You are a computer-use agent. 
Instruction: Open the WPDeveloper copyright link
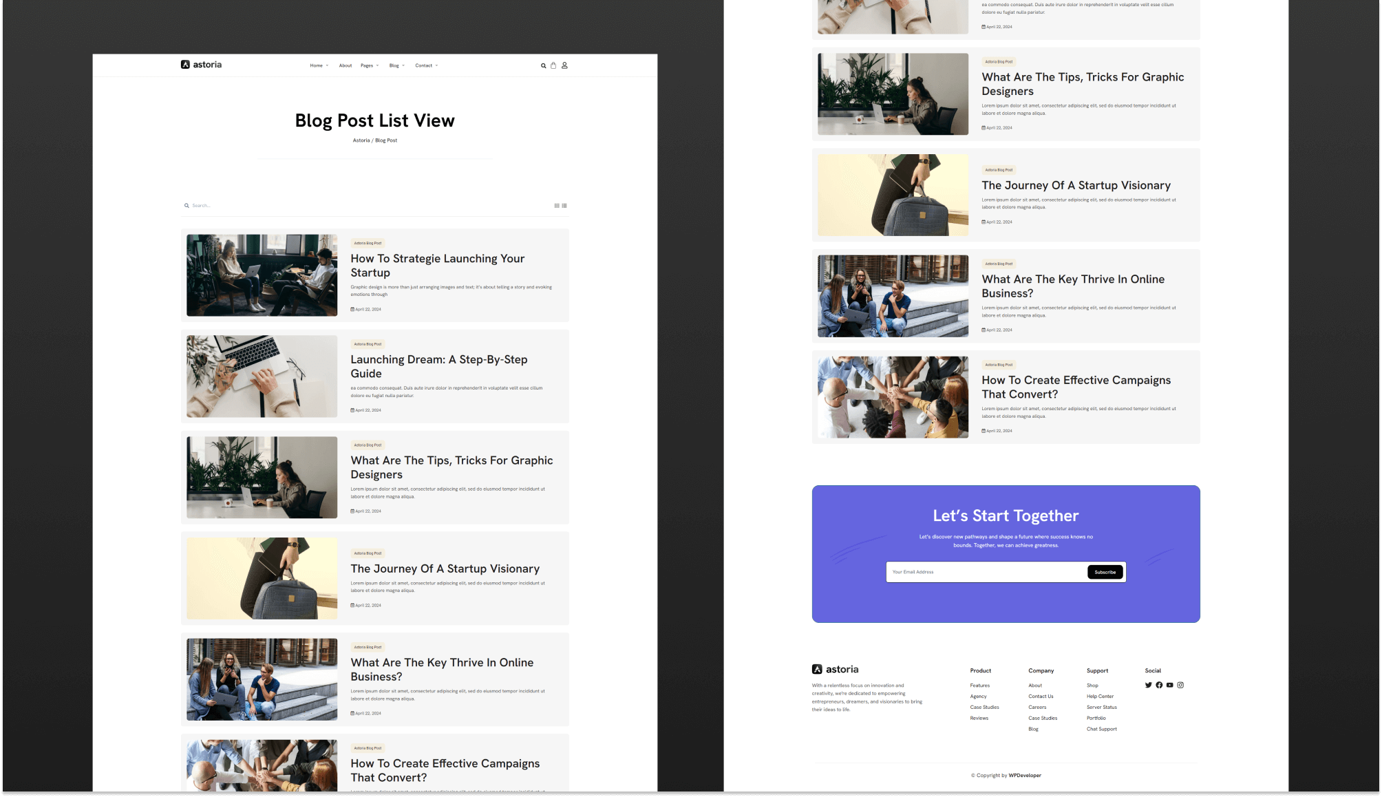click(x=1025, y=776)
